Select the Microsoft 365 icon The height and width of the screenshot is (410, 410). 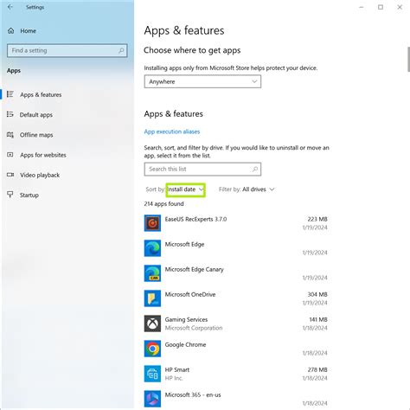[152, 399]
